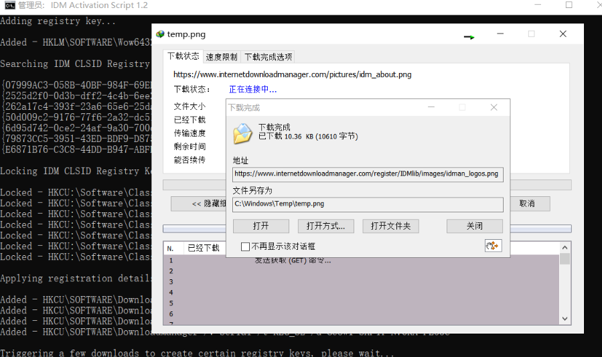Click the idm_about.png URL text
Viewport: 602px width, 357px height.
292,74
